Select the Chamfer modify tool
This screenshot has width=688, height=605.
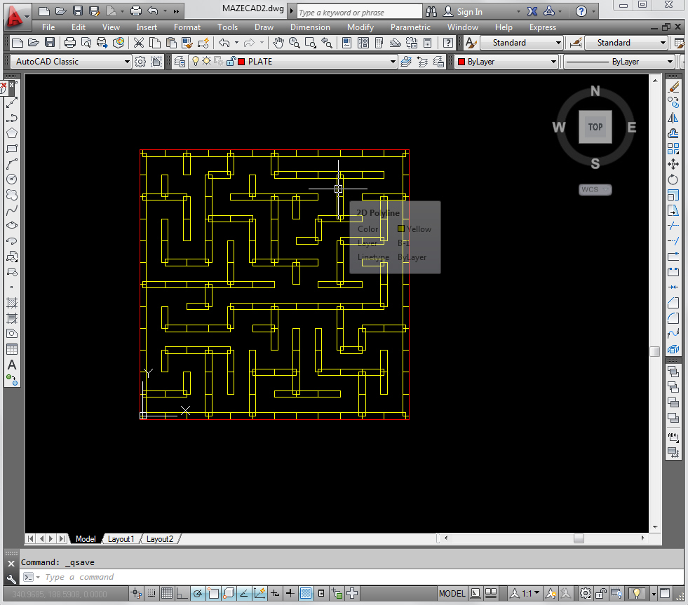coord(673,303)
